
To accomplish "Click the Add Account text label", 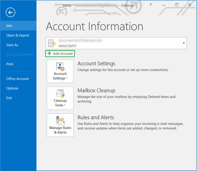I will click(x=63, y=54).
